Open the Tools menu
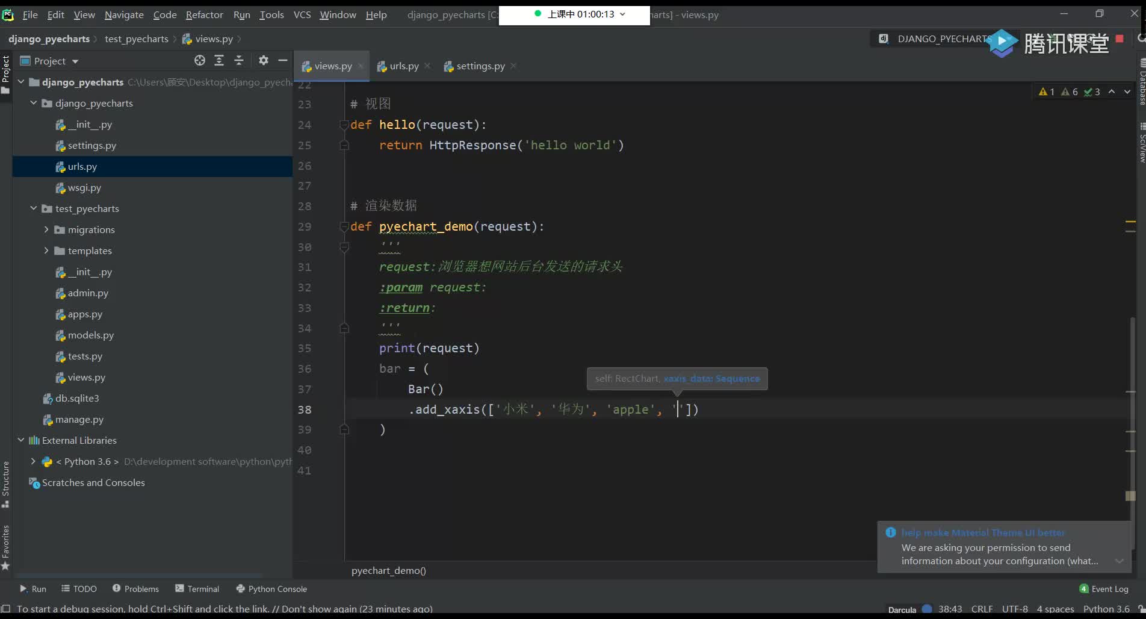 (x=271, y=14)
